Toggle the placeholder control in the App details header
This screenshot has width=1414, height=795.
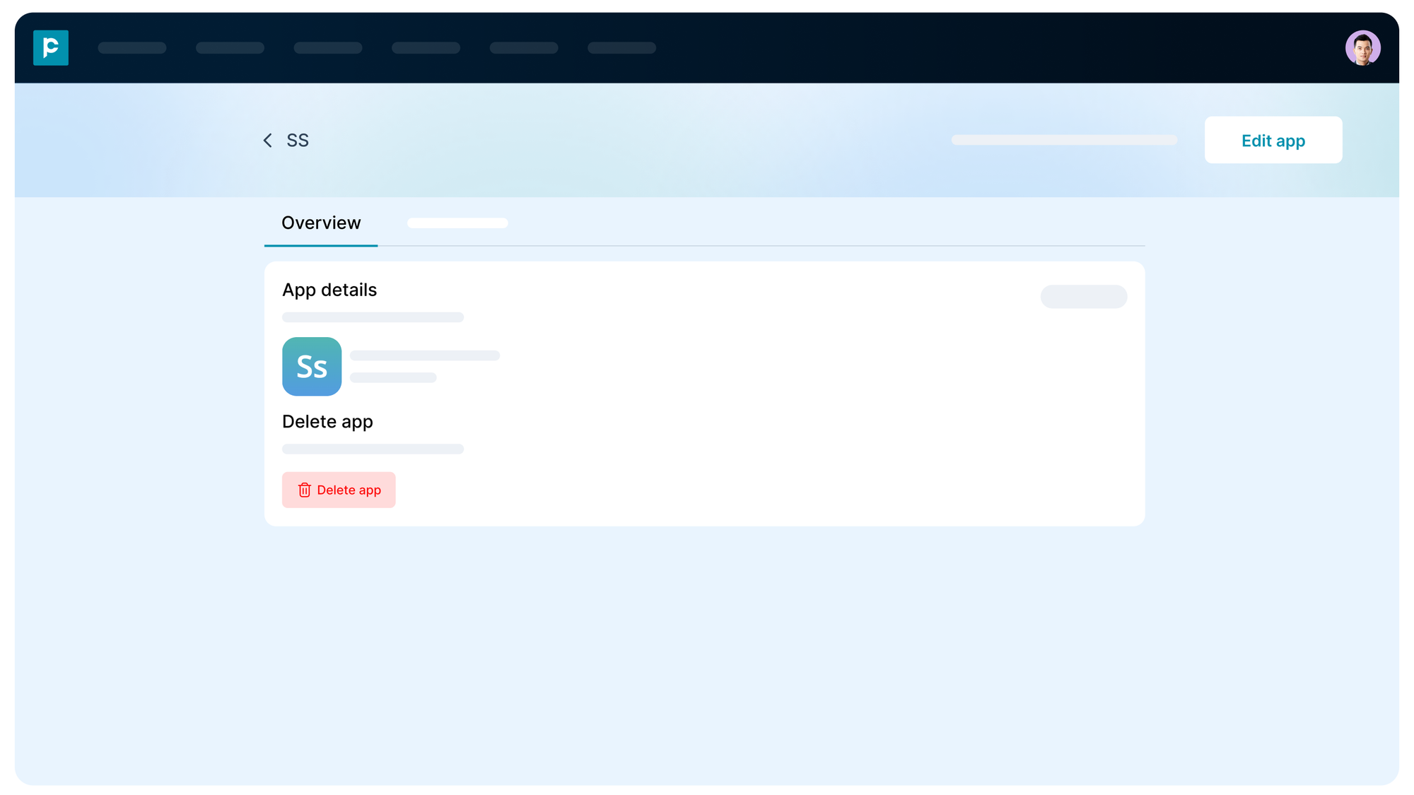click(x=1083, y=296)
